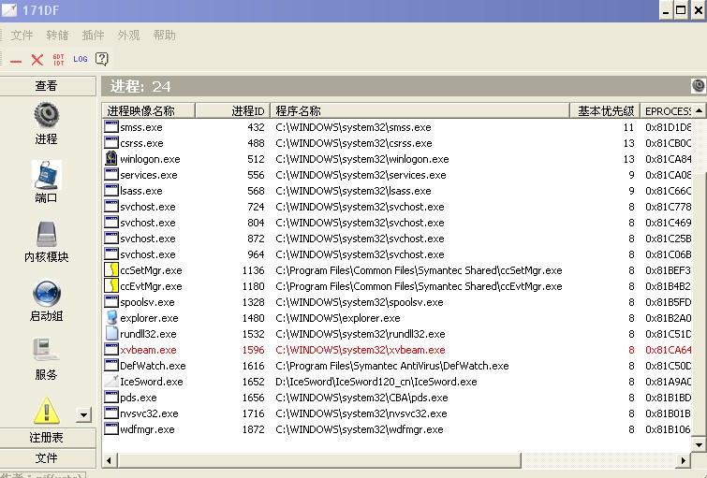Open the 启动组 startup group sidebar icon

[x=47, y=294]
